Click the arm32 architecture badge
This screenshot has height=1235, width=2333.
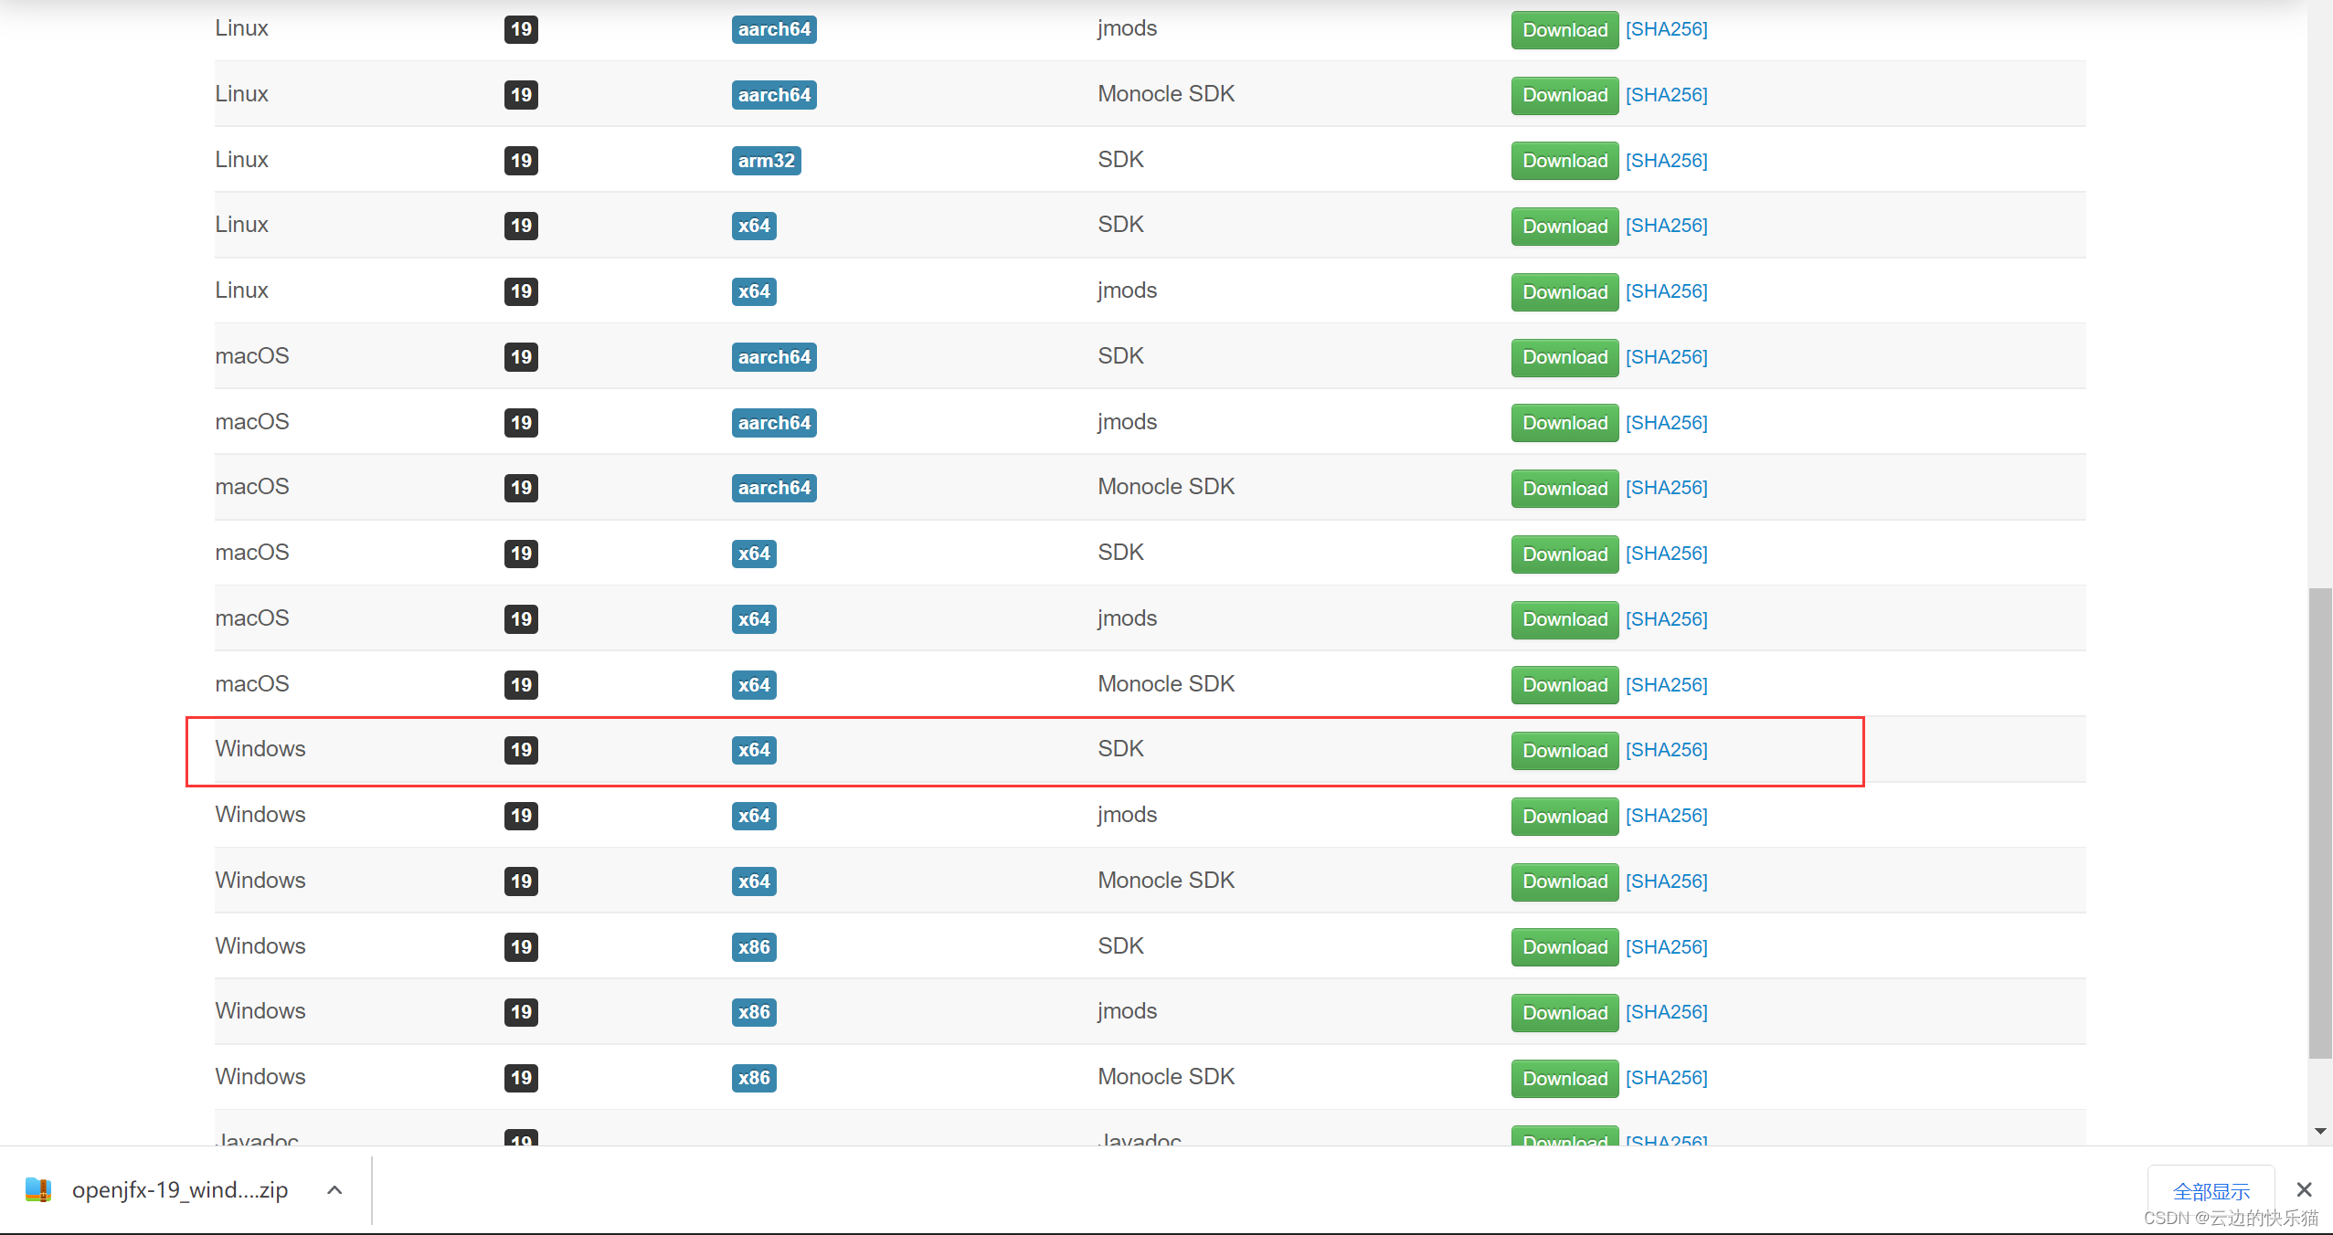766,161
